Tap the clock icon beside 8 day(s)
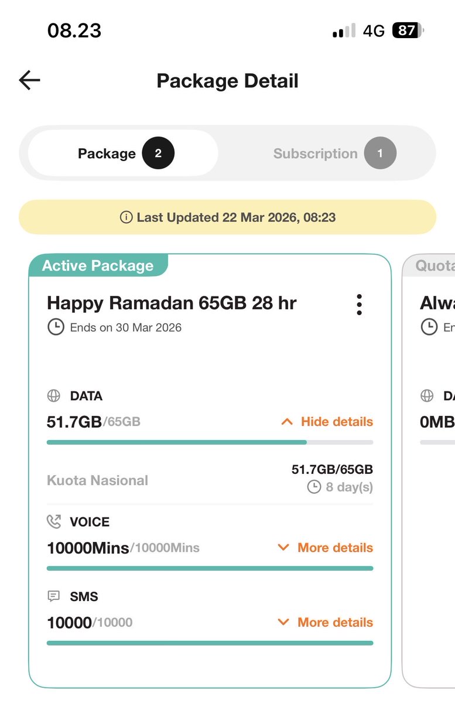 click(314, 487)
